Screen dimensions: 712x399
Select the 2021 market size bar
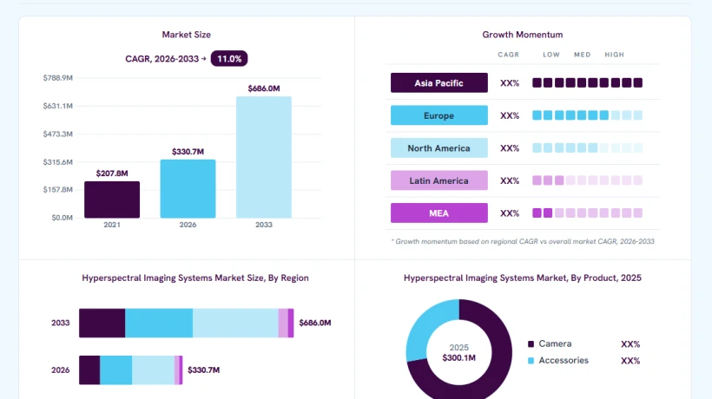click(x=112, y=199)
